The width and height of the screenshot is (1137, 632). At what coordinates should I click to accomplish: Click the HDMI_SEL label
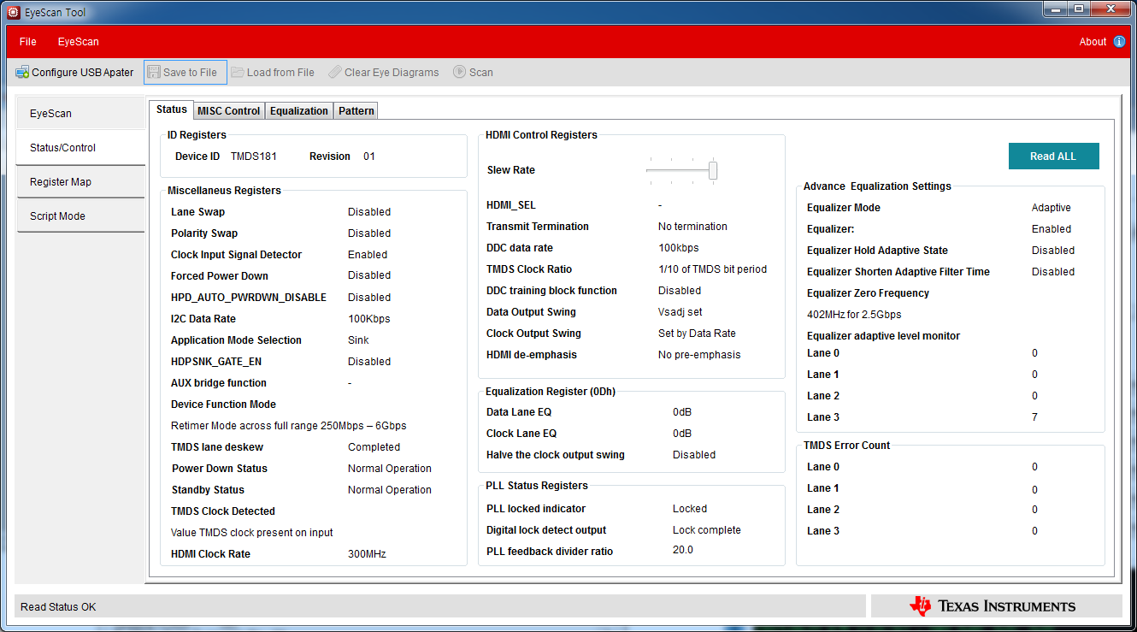point(511,205)
